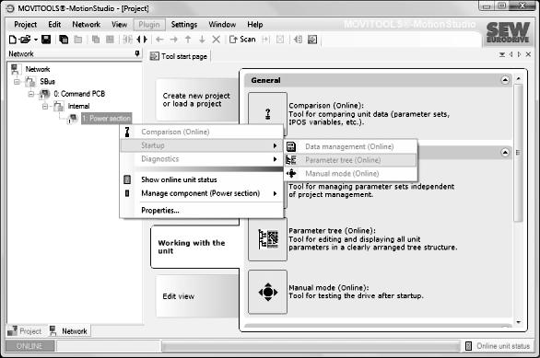Image resolution: width=540 pixels, height=358 pixels.
Task: Collapse the 0: Command PCB node
Action: [31, 94]
